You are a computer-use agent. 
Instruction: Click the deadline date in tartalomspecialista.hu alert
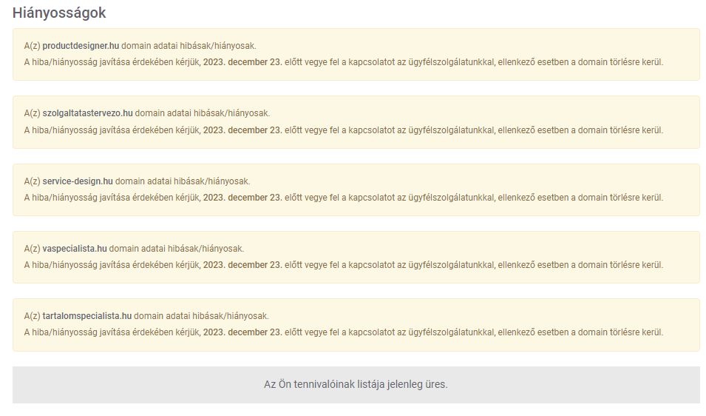click(242, 332)
